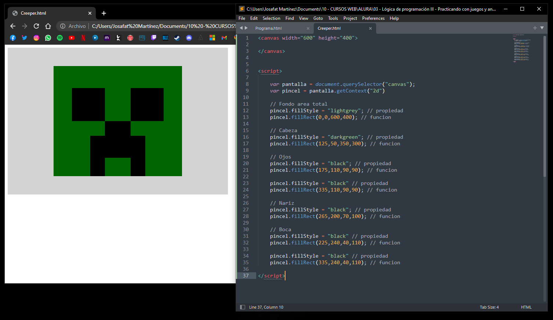Reload the Creeper.html page
This screenshot has width=553, height=320.
click(36, 26)
